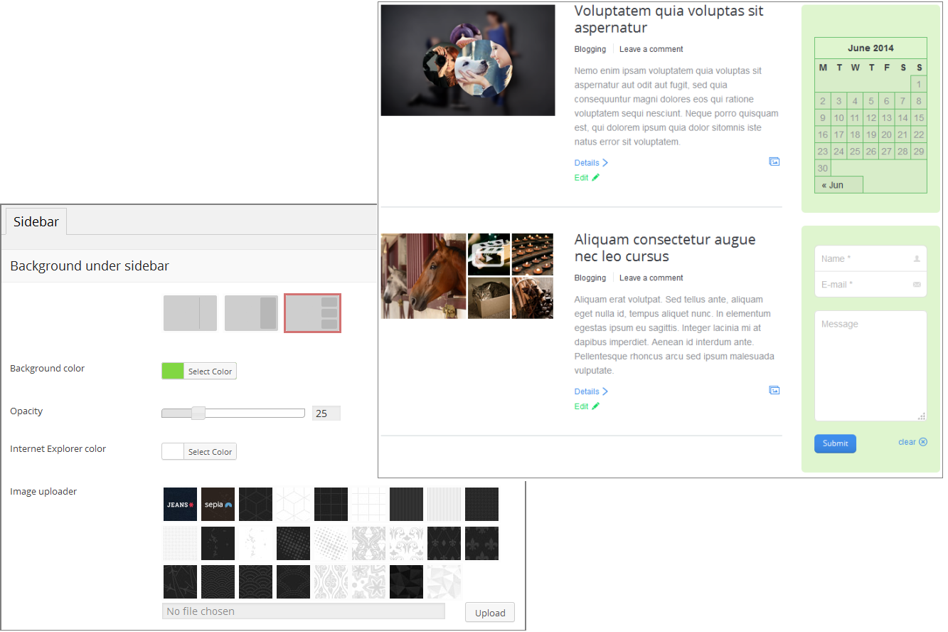Select the JEANS background pattern thumbnail
This screenshot has height=632, width=948.
(x=180, y=505)
